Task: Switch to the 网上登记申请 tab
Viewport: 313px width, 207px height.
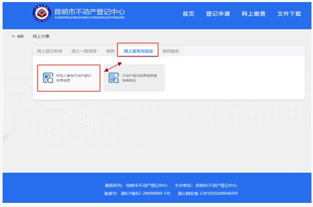Action: [x=50, y=51]
